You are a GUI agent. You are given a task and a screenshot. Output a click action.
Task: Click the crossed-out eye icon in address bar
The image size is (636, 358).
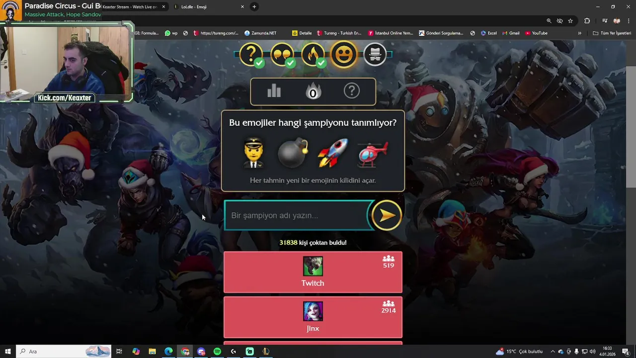coord(559,21)
